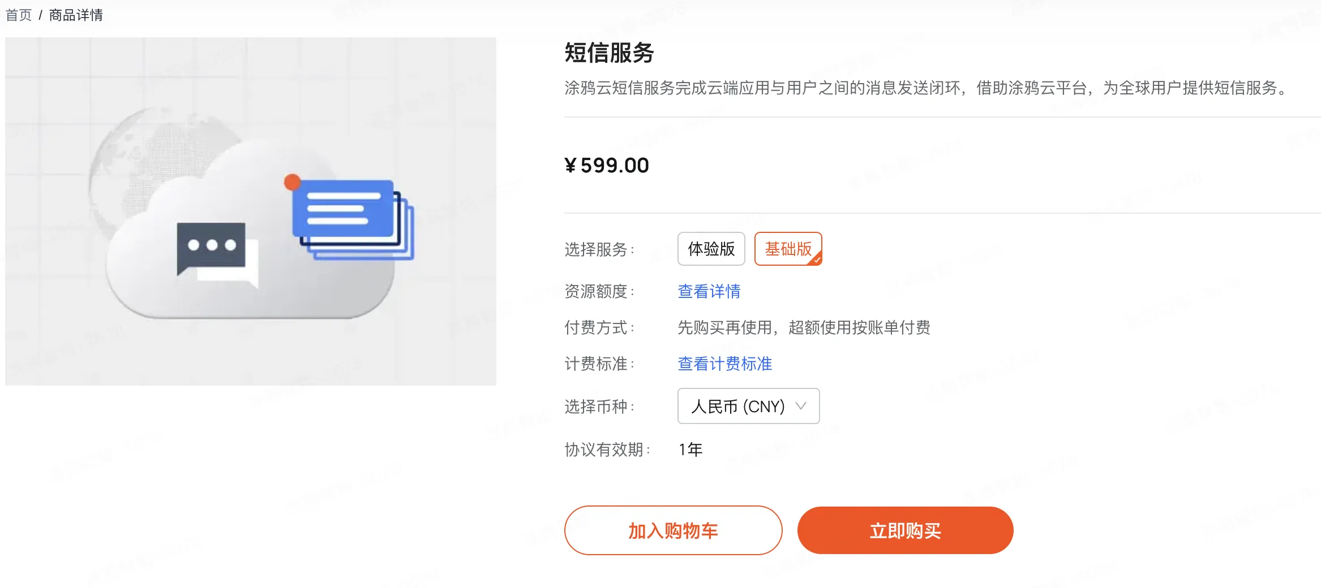Click the 商品详情 breadcrumb item
The width and height of the screenshot is (1321, 588).
coord(76,15)
